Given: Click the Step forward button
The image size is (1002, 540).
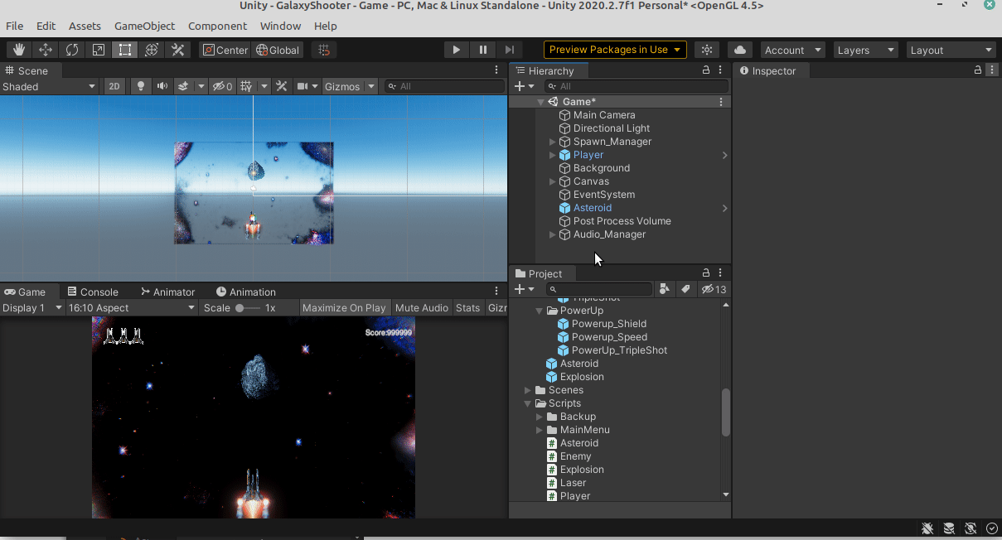Looking at the screenshot, I should click(x=510, y=50).
